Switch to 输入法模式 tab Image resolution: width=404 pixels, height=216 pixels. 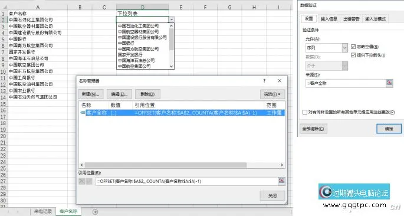pyautogui.click(x=376, y=19)
